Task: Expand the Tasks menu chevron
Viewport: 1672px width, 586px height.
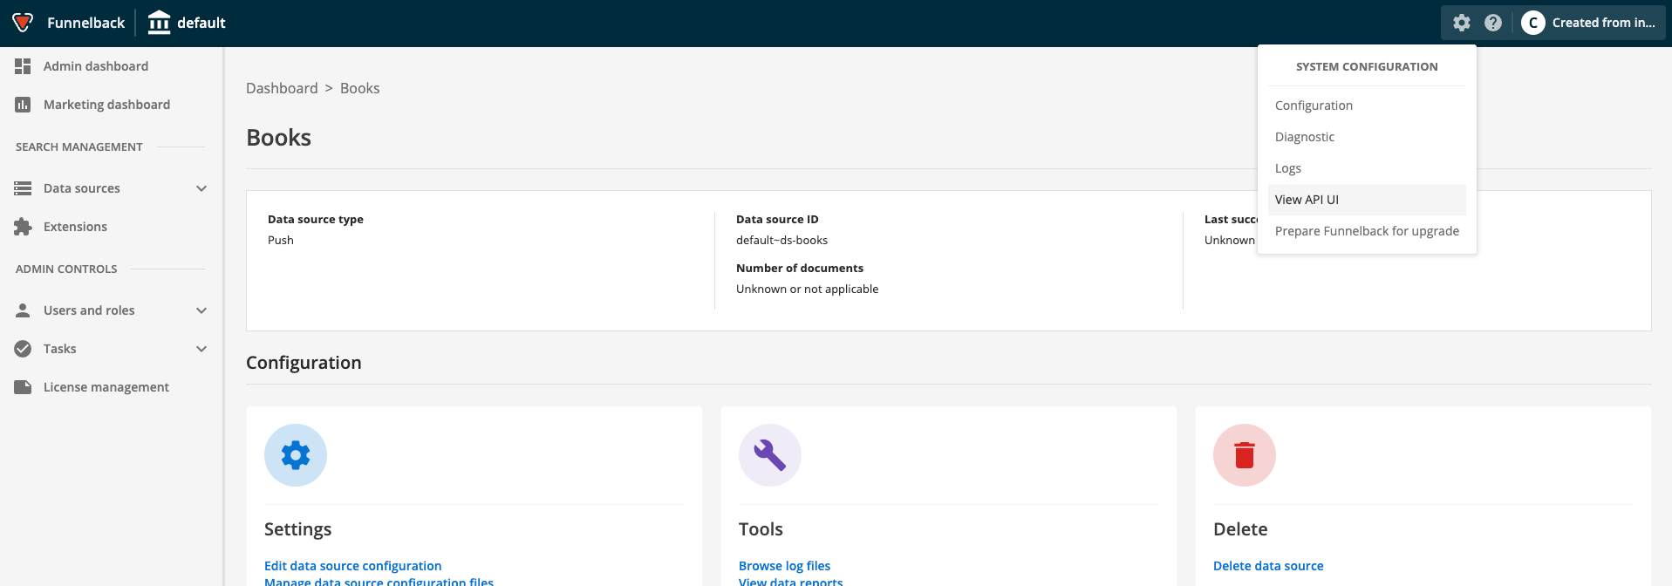Action: click(201, 349)
